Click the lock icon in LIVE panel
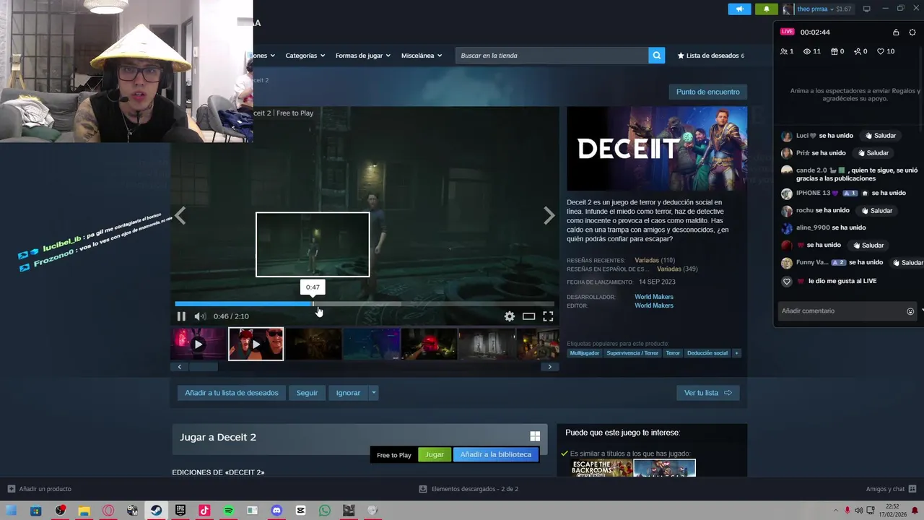 point(896,32)
